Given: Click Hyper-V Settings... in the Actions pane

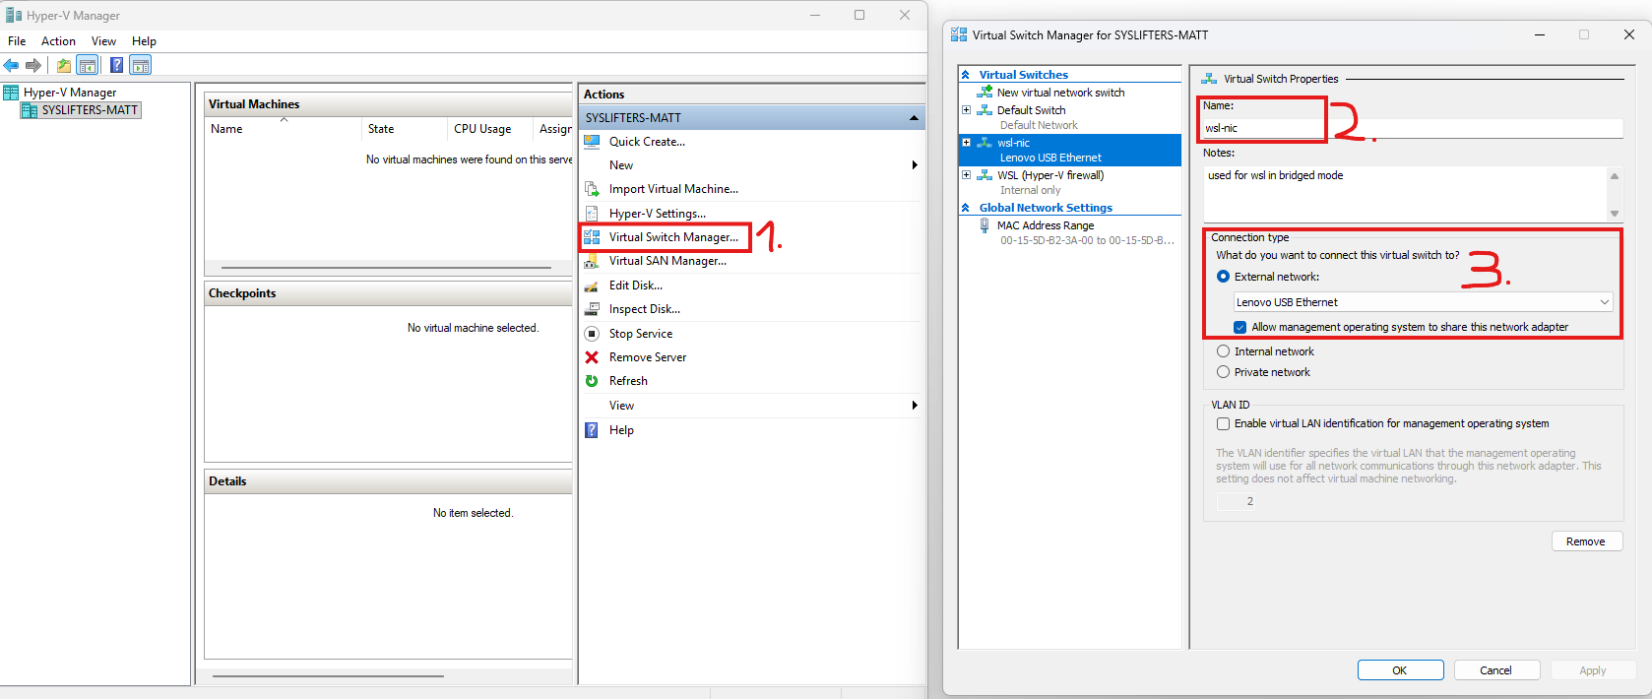Looking at the screenshot, I should (657, 214).
